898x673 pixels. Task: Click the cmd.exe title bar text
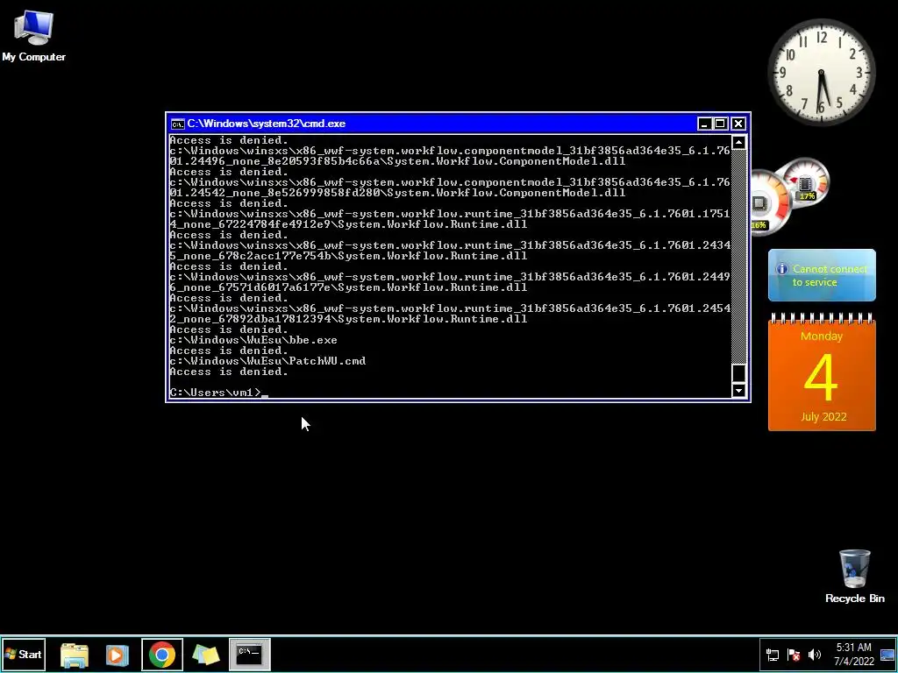(x=267, y=124)
